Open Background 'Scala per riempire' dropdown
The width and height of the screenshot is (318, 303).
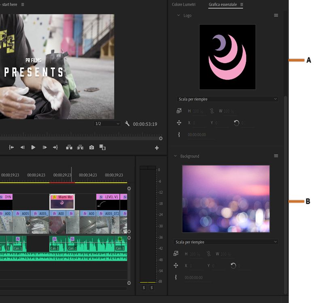point(226,242)
